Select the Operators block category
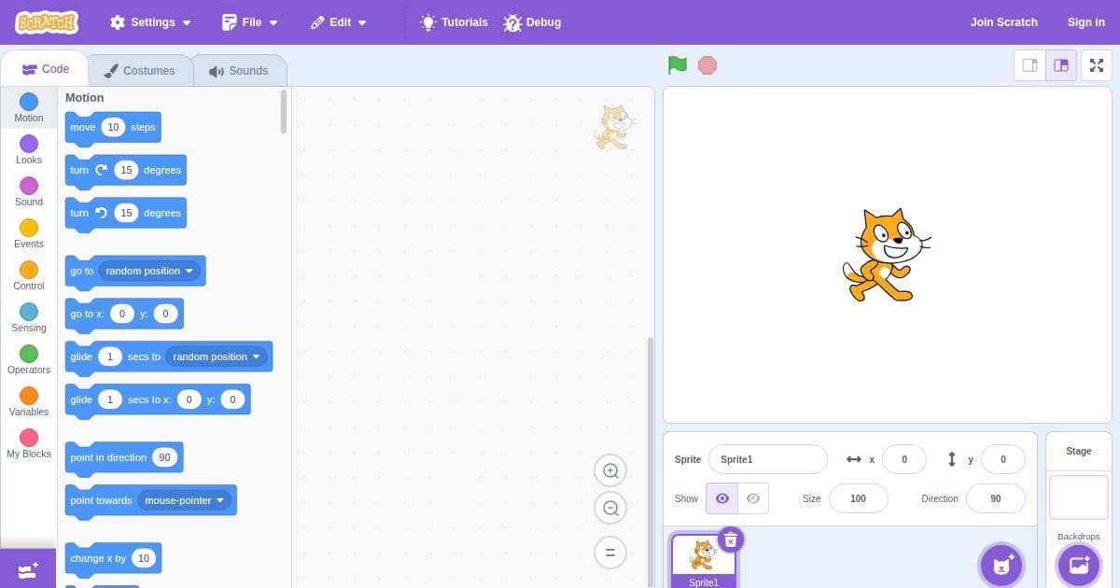This screenshot has height=588, width=1120. [x=29, y=360]
